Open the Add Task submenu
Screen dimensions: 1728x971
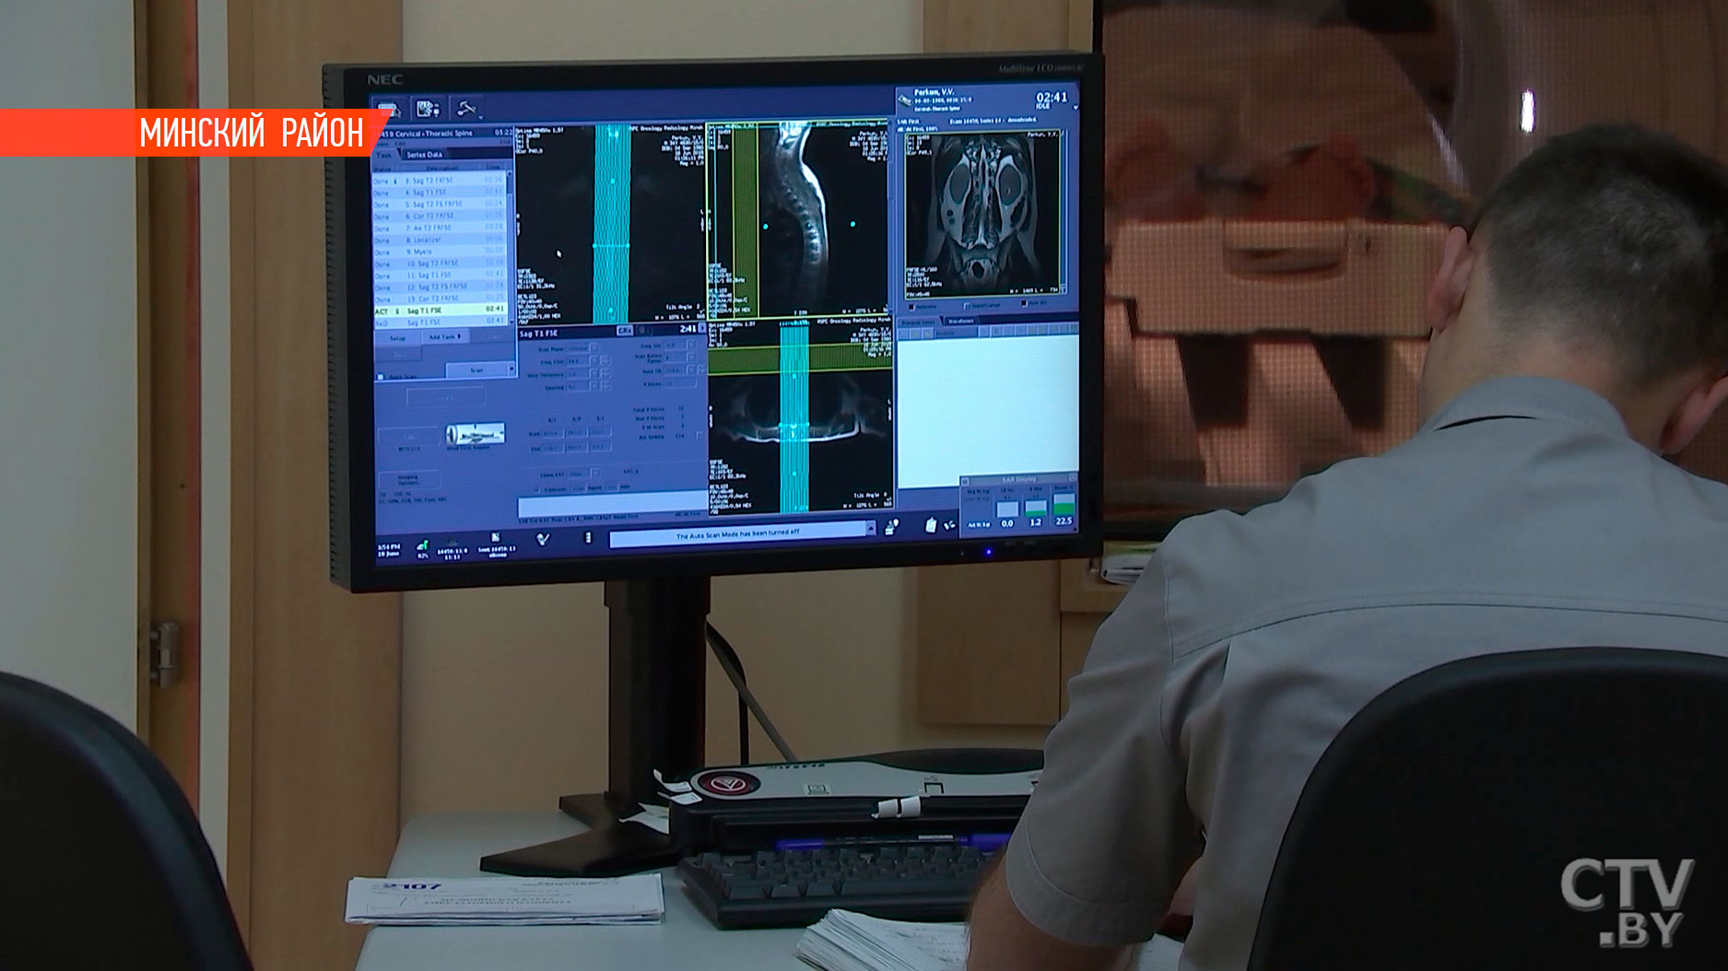(x=444, y=337)
